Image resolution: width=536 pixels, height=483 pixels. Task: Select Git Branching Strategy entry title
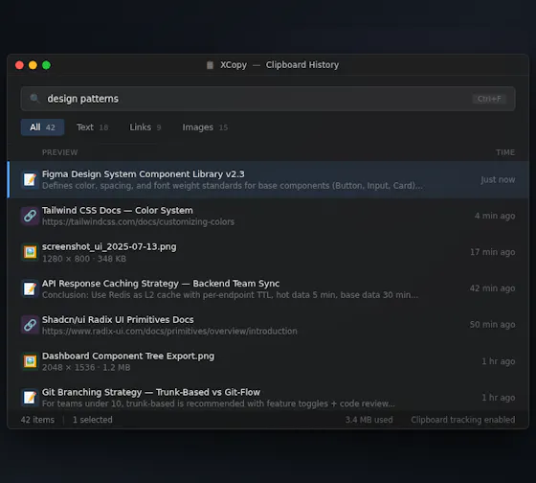tap(151, 392)
